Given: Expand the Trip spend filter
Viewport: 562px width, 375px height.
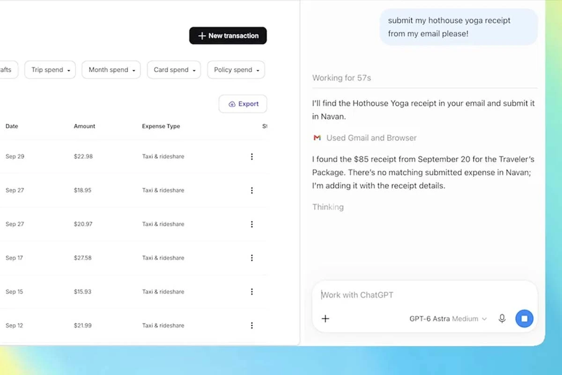Looking at the screenshot, I should point(50,70).
